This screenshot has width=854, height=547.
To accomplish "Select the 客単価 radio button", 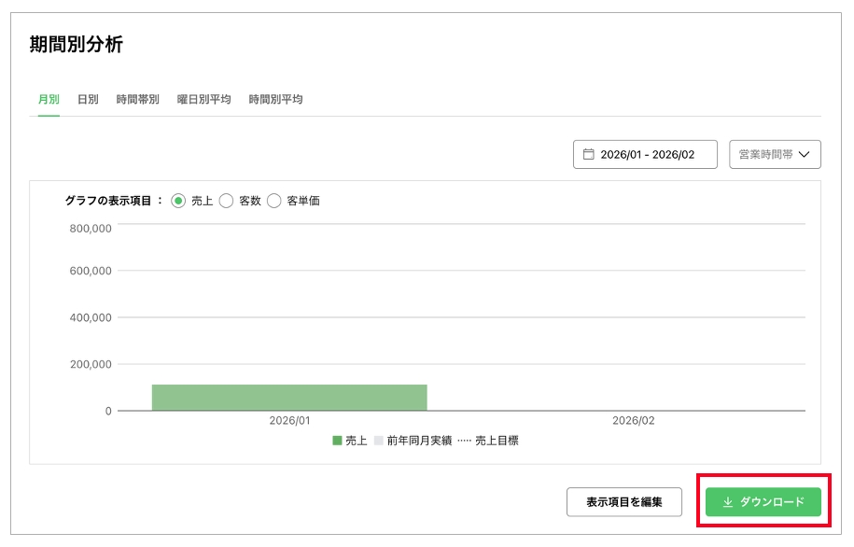I will (274, 201).
